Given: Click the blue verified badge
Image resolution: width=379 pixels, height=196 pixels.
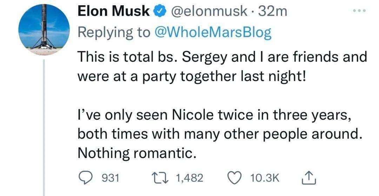Looking at the screenshot, I should [159, 12].
